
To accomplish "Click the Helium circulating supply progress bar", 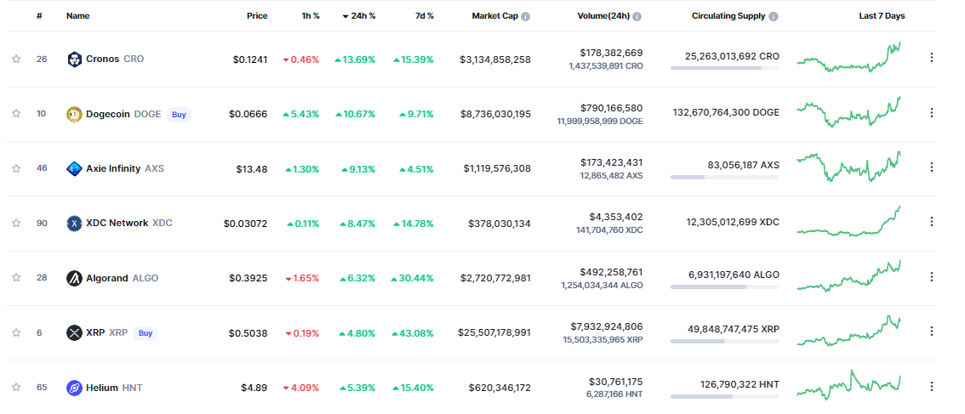I will pyautogui.click(x=724, y=396).
